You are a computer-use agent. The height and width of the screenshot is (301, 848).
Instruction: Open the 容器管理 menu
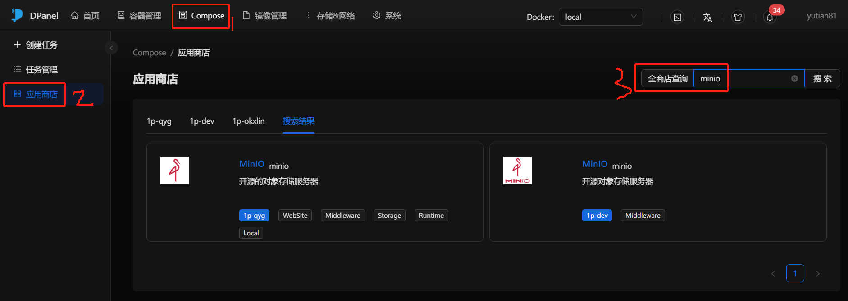click(139, 16)
